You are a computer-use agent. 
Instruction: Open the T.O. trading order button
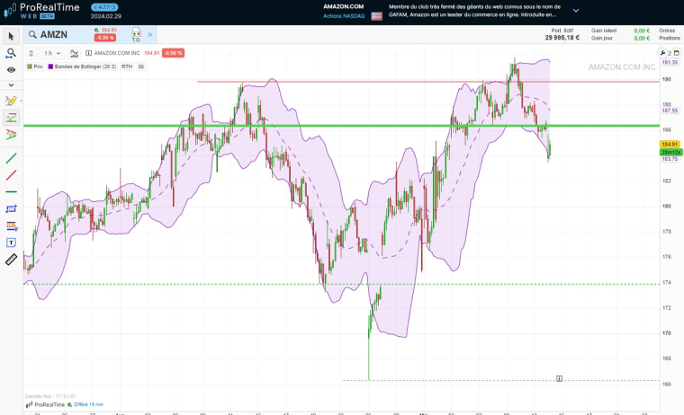pyautogui.click(x=136, y=35)
